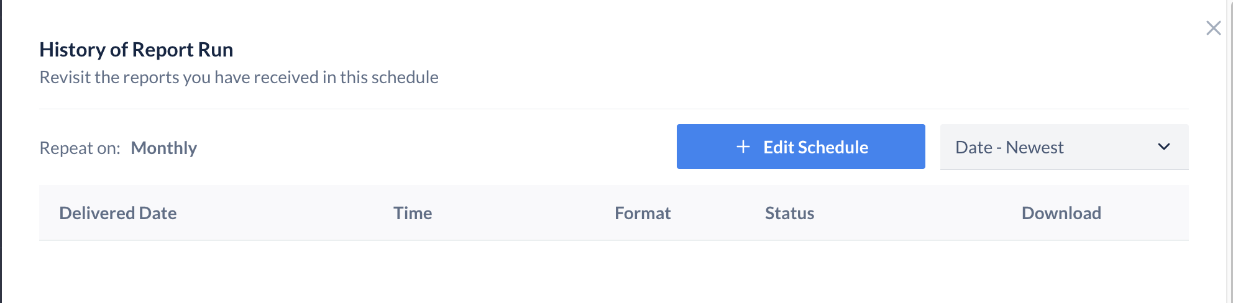This screenshot has width=1233, height=303.
Task: Click the Repeat on label
Action: click(80, 148)
